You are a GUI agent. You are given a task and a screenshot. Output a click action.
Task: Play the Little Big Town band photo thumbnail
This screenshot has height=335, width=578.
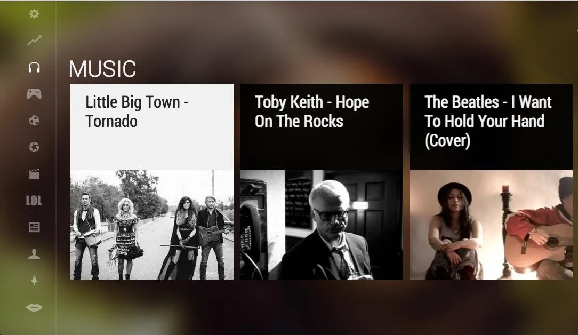tap(152, 225)
